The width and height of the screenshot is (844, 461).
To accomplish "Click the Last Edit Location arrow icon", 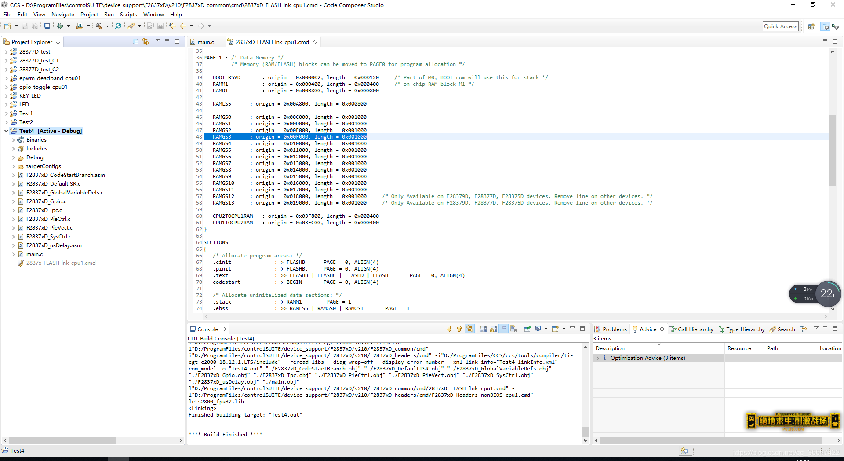I will click(x=173, y=26).
